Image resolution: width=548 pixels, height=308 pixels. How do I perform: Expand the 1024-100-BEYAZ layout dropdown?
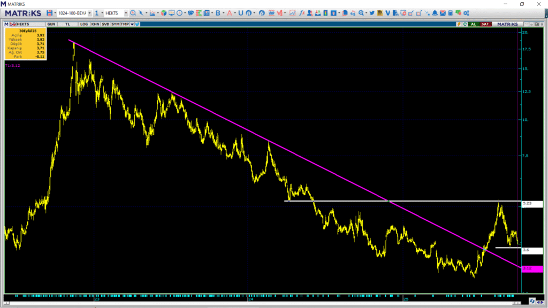pyautogui.click(x=89, y=13)
